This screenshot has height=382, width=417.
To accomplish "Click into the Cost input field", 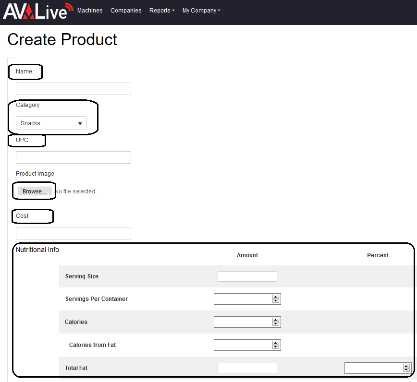I will click(x=73, y=233).
